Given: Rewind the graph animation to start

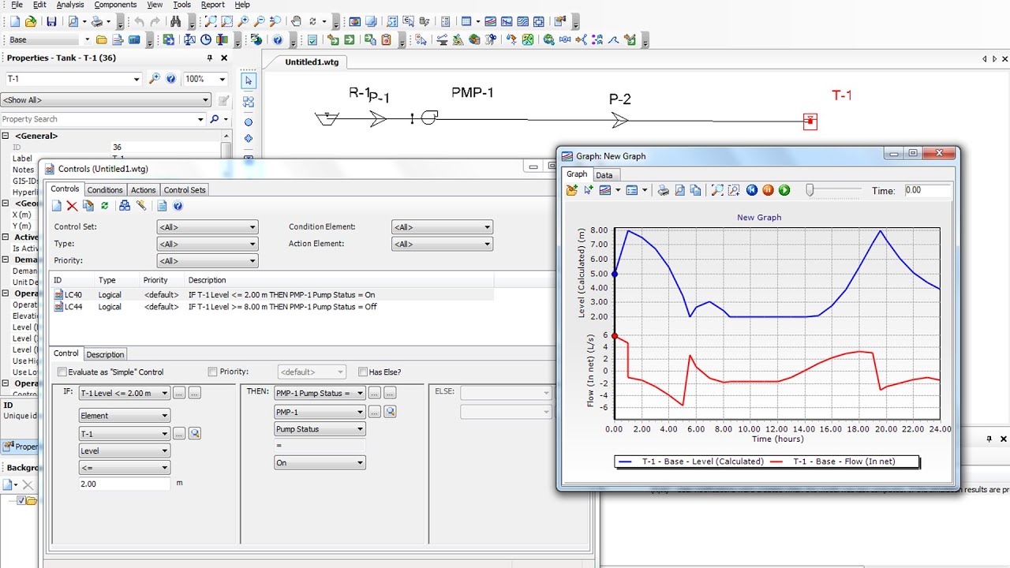Looking at the screenshot, I should click(x=752, y=190).
